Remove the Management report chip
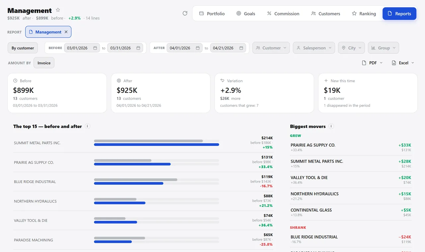The height and width of the screenshot is (252, 425). (x=66, y=32)
